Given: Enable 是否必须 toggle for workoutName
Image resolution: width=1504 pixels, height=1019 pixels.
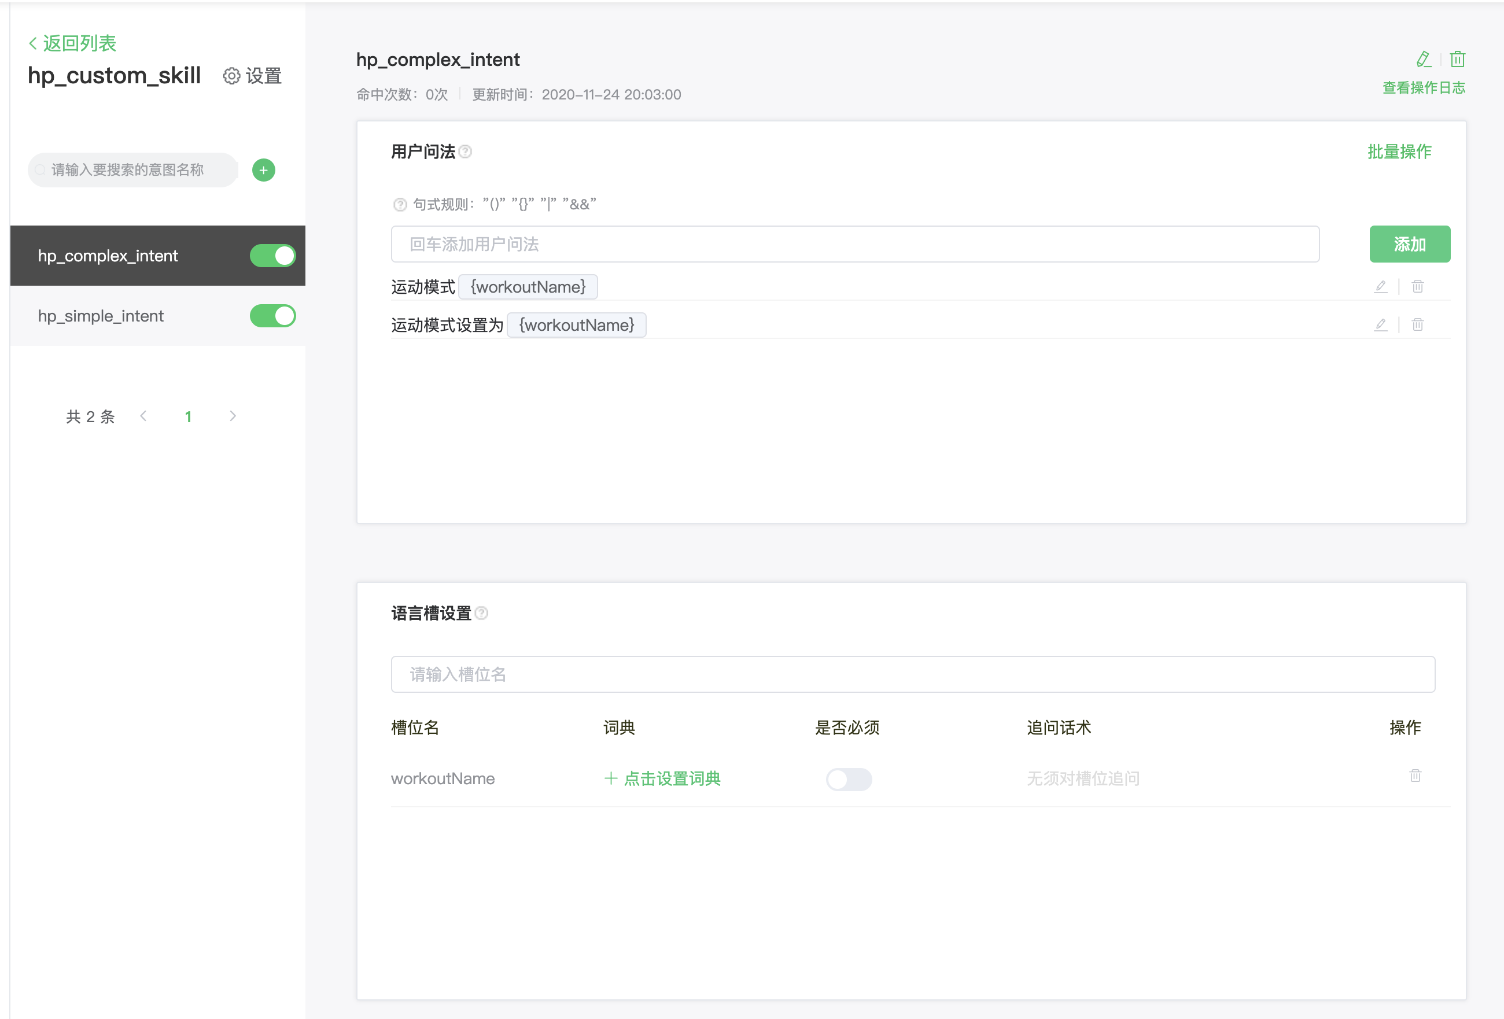Looking at the screenshot, I should pyautogui.click(x=849, y=779).
